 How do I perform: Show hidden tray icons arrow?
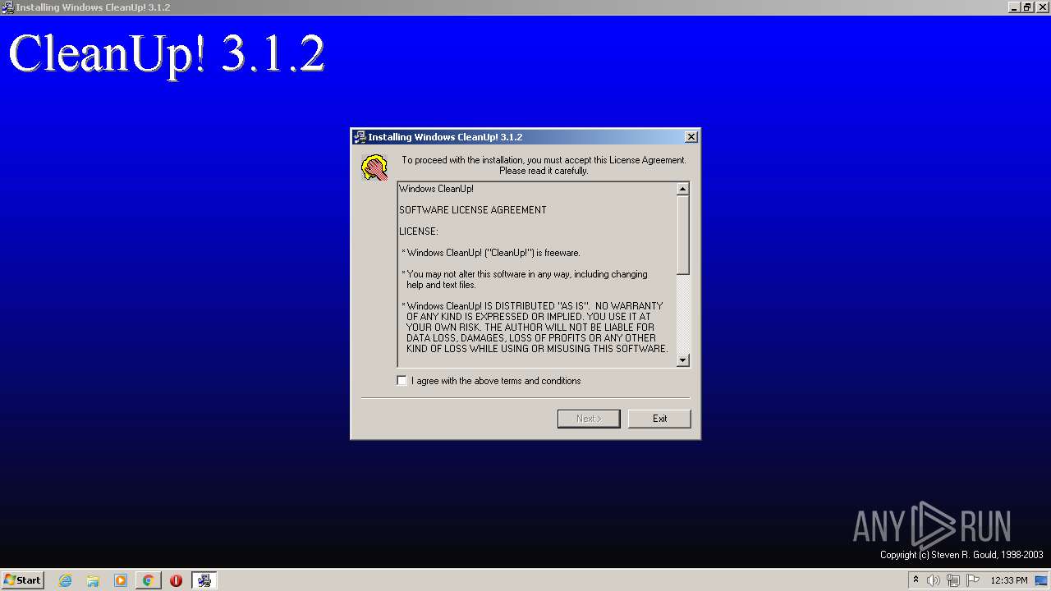pos(916,580)
